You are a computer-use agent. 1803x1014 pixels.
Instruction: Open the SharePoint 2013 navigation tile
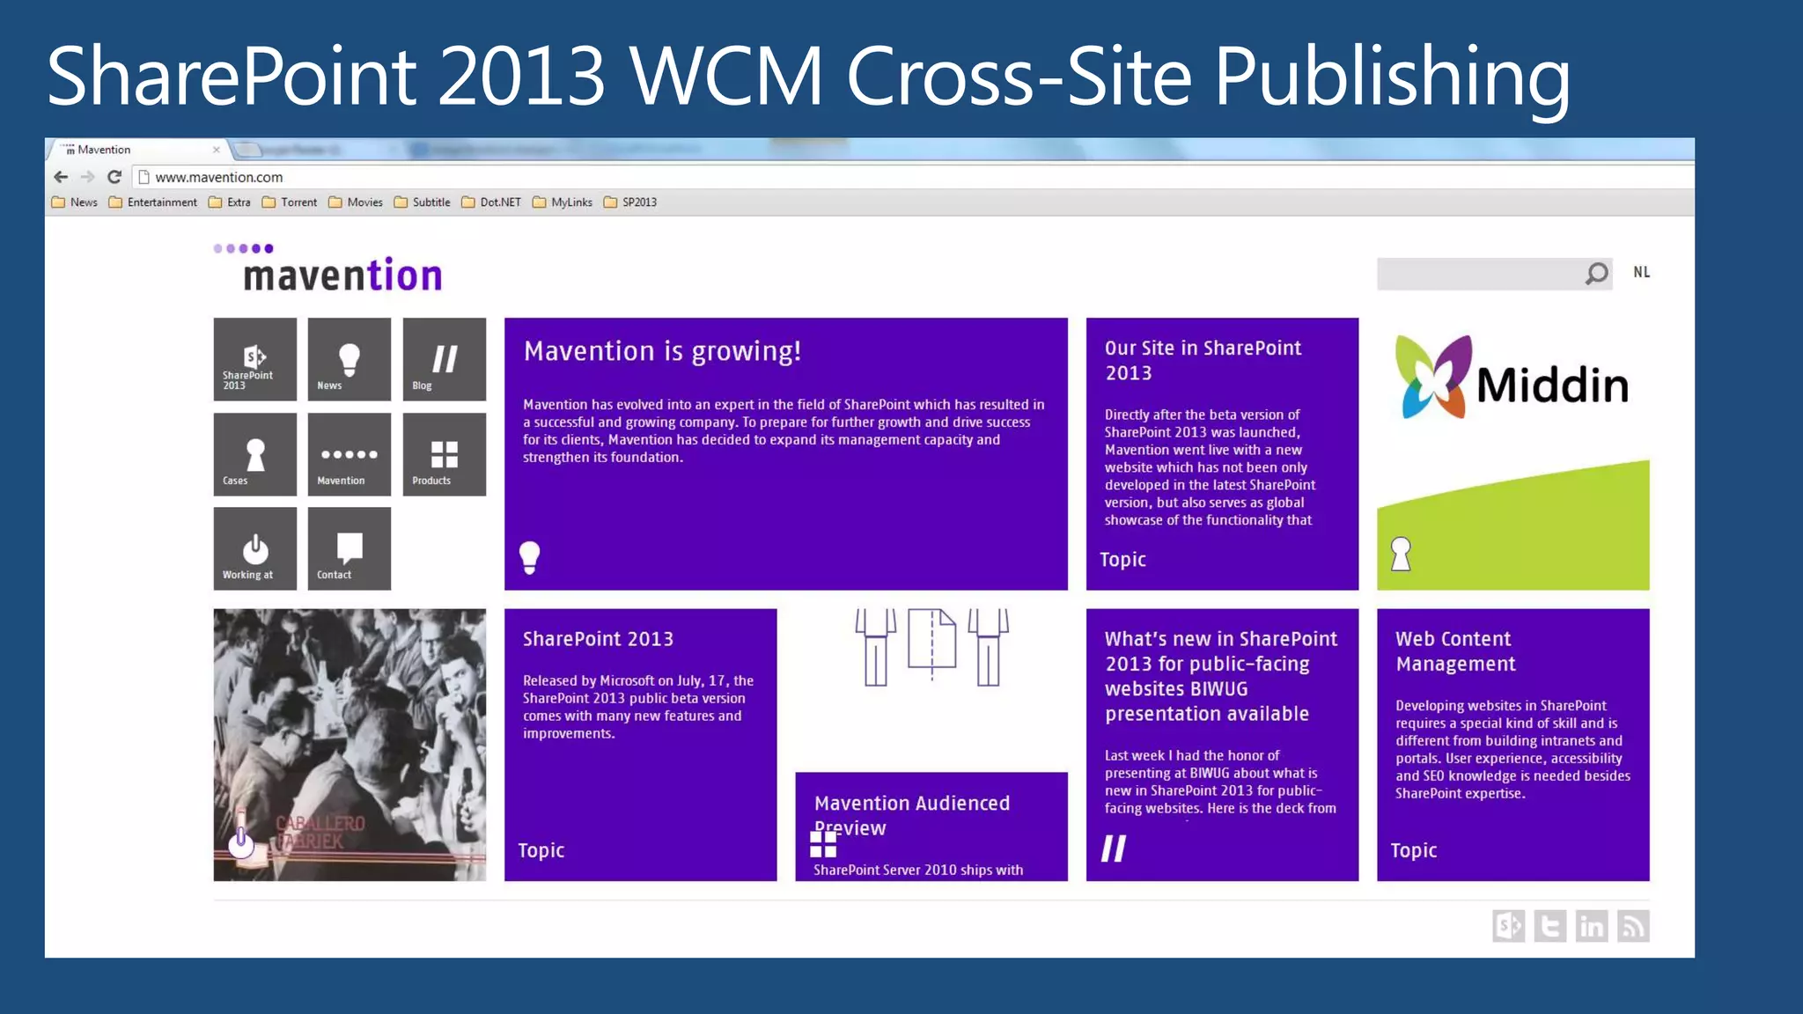pyautogui.click(x=254, y=359)
